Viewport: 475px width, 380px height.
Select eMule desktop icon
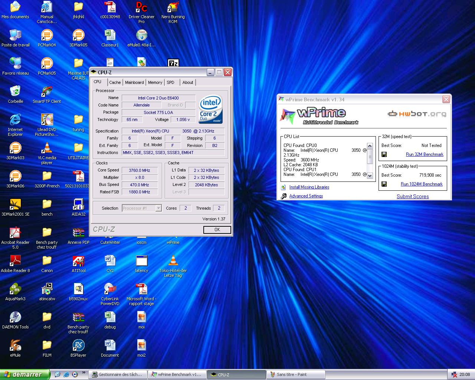click(x=15, y=348)
